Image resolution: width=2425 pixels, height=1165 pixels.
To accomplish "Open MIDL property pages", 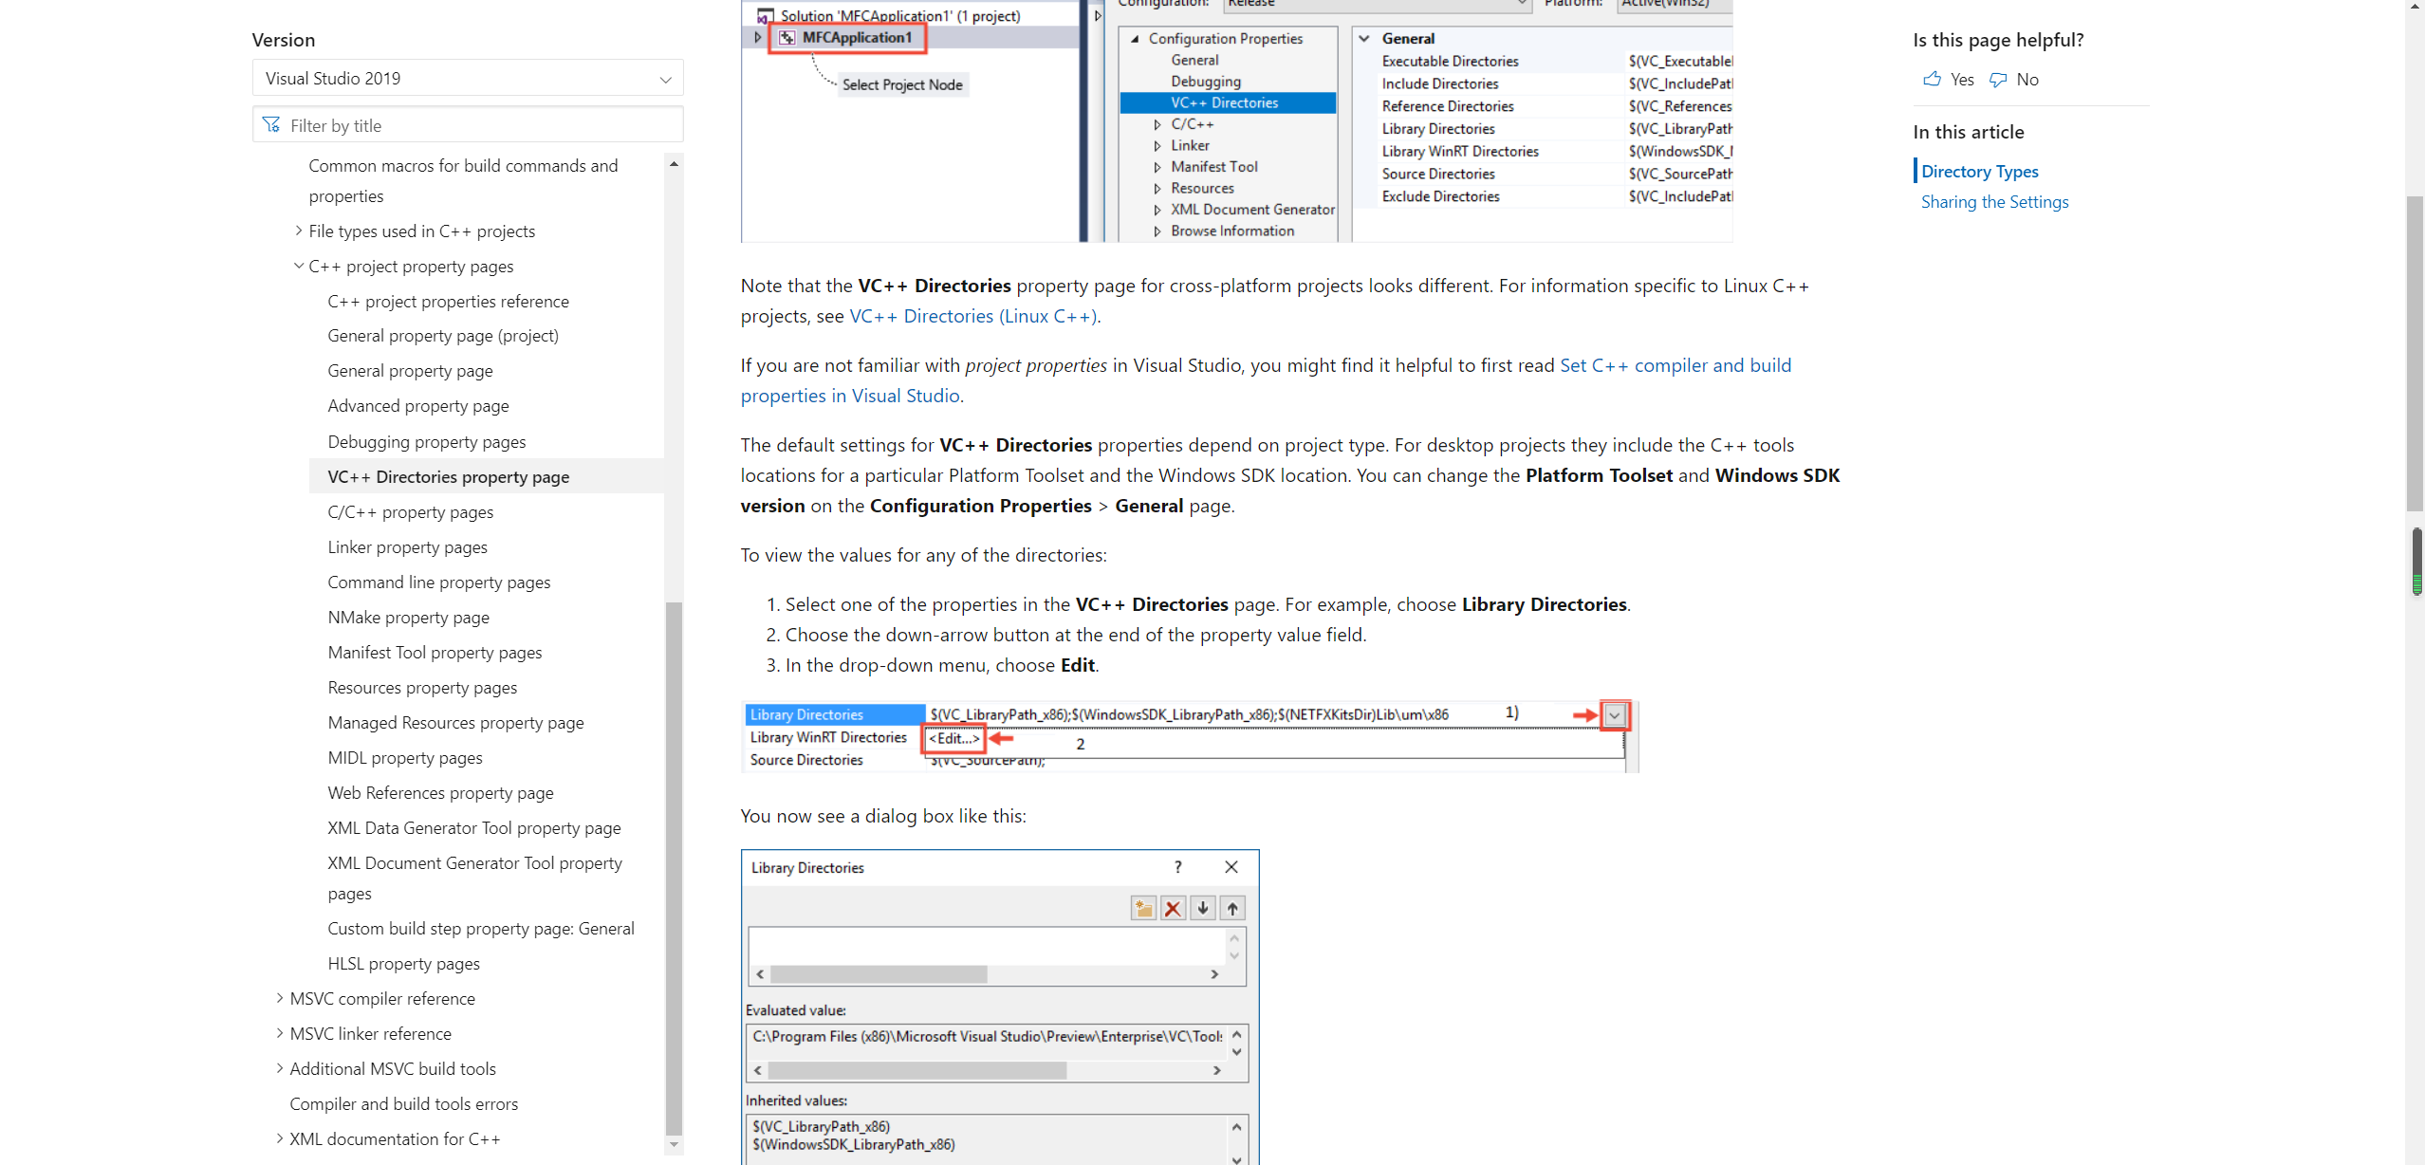I will [x=405, y=758].
